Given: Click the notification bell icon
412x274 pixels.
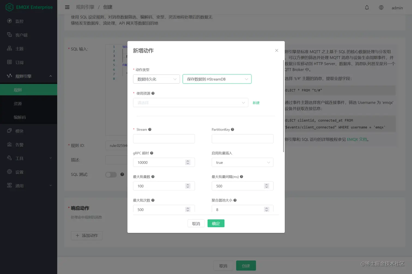Looking at the screenshot, I should [367, 7].
